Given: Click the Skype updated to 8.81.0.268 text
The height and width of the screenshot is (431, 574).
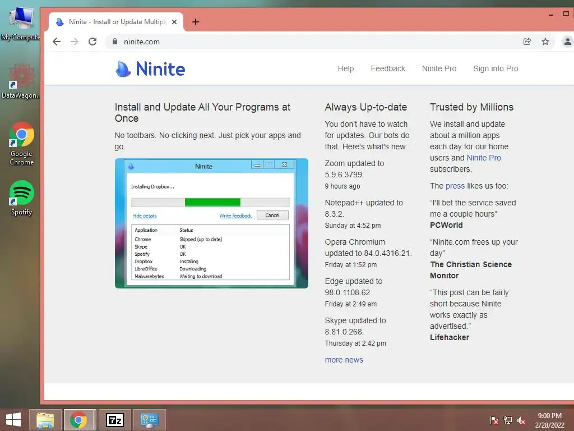Looking at the screenshot, I should pos(355,326).
